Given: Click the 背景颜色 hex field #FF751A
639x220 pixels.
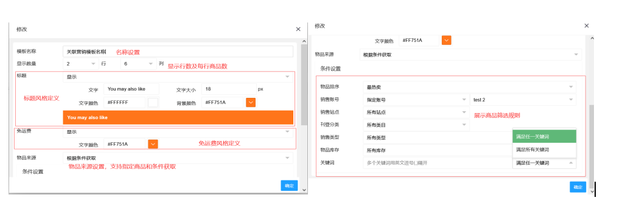Looking at the screenshot, I should (223, 103).
